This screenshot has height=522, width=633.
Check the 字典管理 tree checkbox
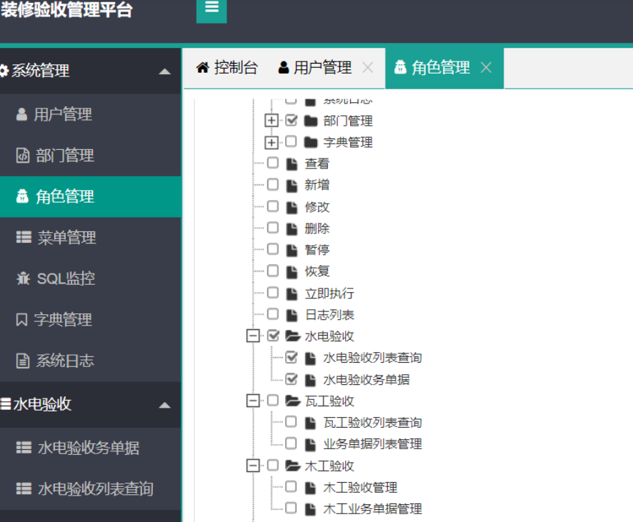pos(291,141)
